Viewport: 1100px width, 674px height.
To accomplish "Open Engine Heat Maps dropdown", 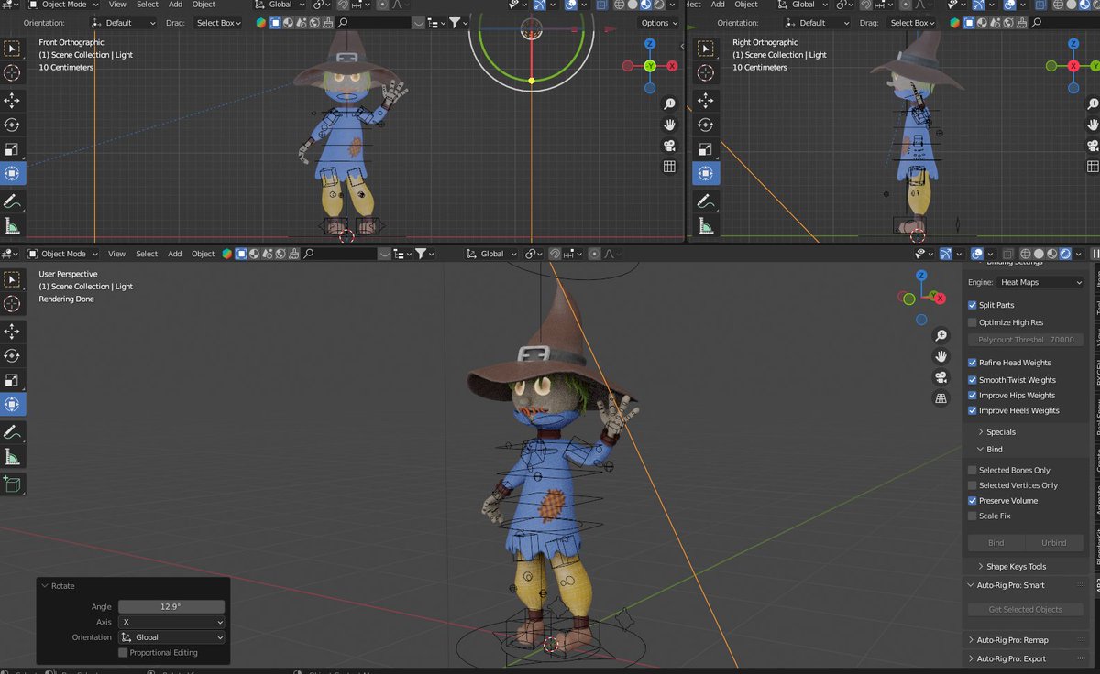I will coord(1040,283).
